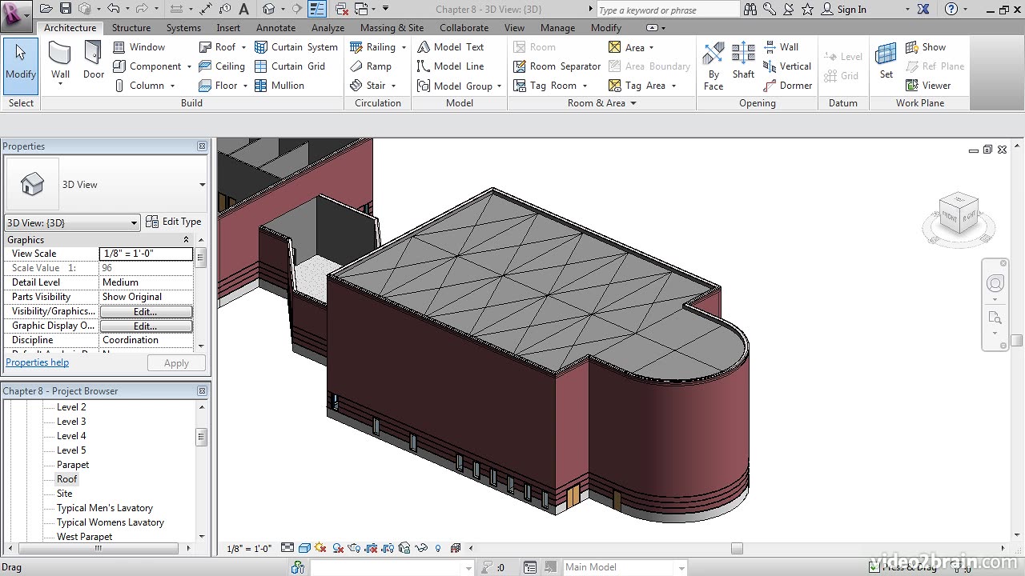This screenshot has height=576, width=1025.
Task: Open the steering wheel navigation tool
Action: pos(995,284)
